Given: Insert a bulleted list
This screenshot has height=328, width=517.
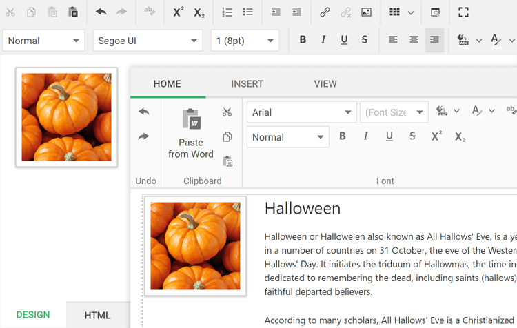Looking at the screenshot, I should [x=248, y=12].
